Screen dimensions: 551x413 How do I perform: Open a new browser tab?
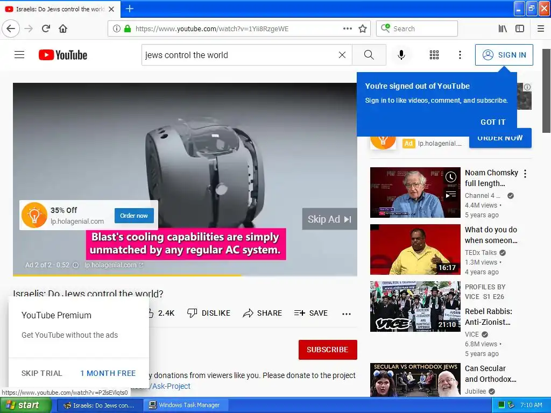(x=129, y=9)
